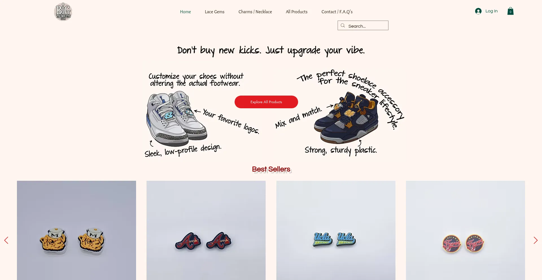Click the user avatar icon beside Log In
542x280 pixels.
click(x=478, y=11)
